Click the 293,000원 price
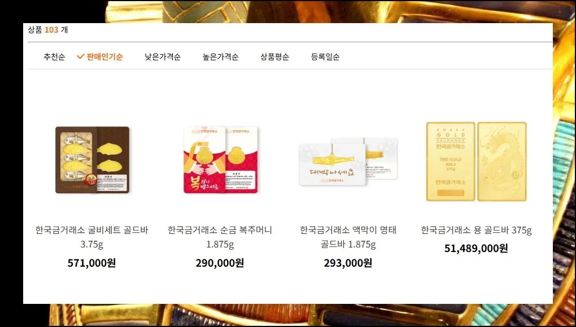This screenshot has height=327, width=576. point(348,263)
